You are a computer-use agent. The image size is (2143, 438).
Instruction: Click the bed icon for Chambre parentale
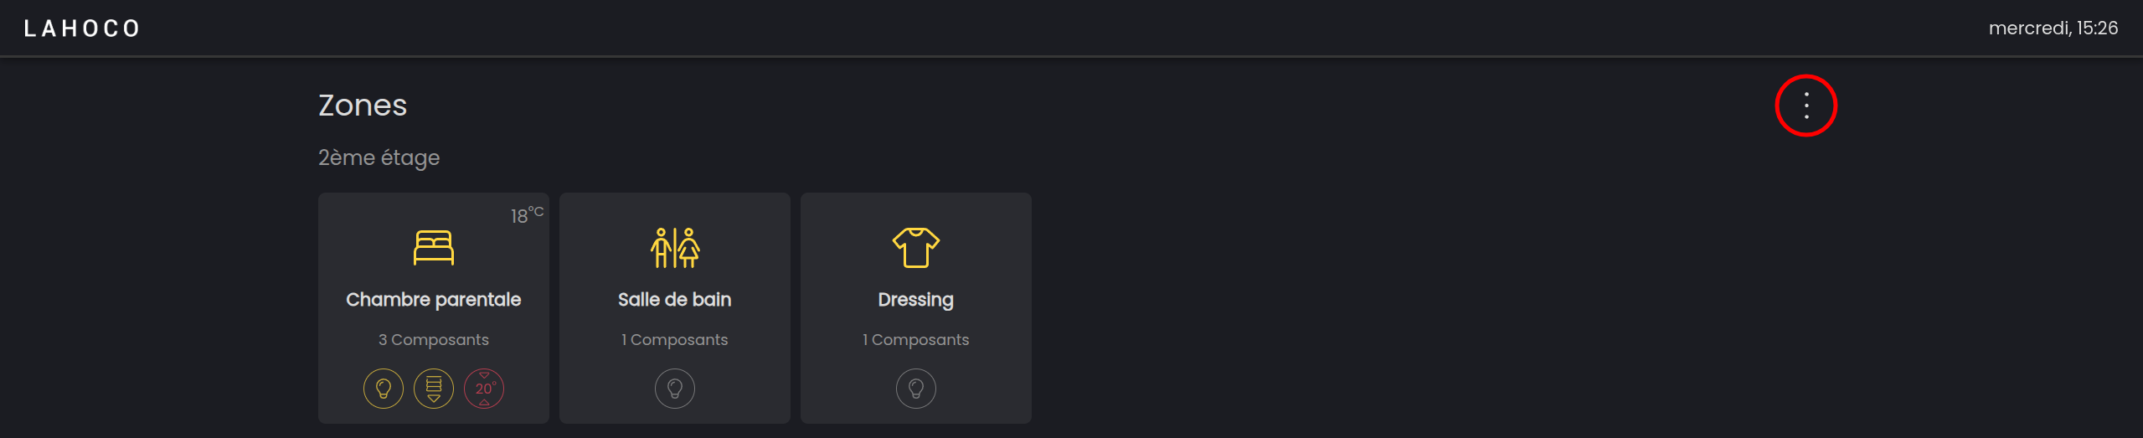click(433, 248)
